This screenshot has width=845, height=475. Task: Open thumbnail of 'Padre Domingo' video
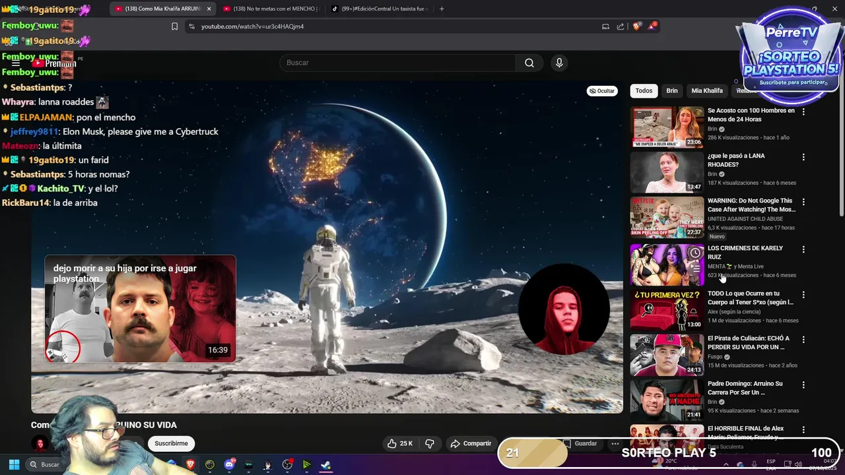(667, 400)
